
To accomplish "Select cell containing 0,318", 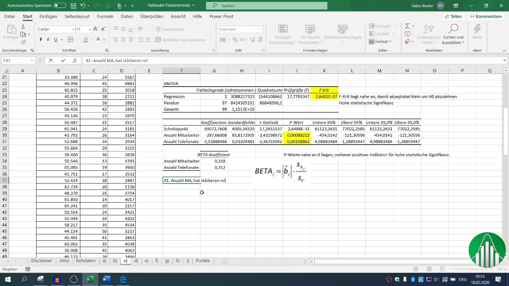I will tap(214, 161).
